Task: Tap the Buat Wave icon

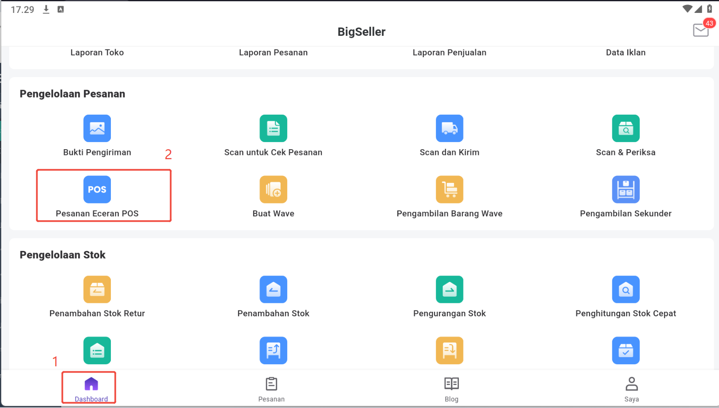Action: (273, 190)
